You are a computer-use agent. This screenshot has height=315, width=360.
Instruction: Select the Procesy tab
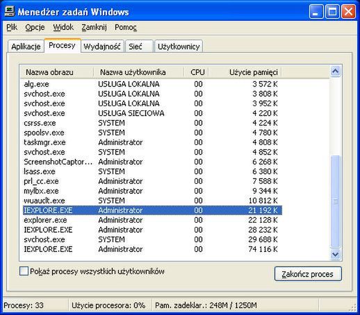tap(62, 45)
